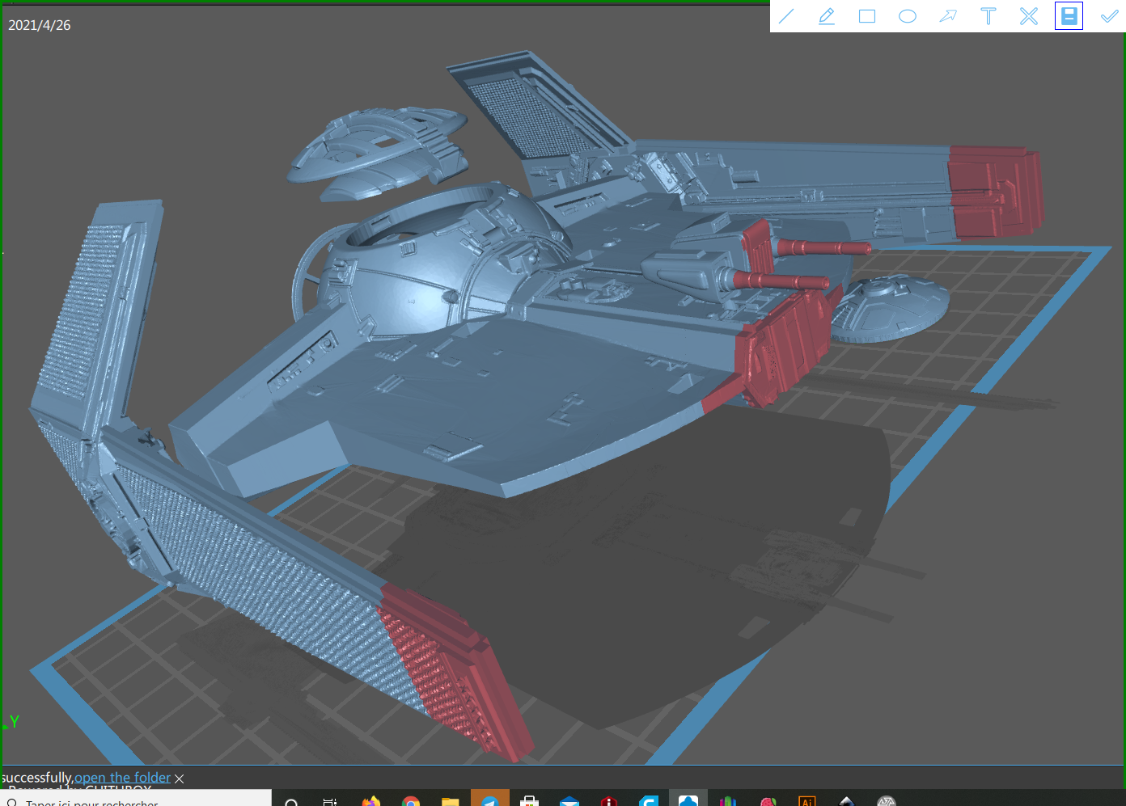Select the text annotation tool
This screenshot has width=1126, height=806.
tap(988, 16)
